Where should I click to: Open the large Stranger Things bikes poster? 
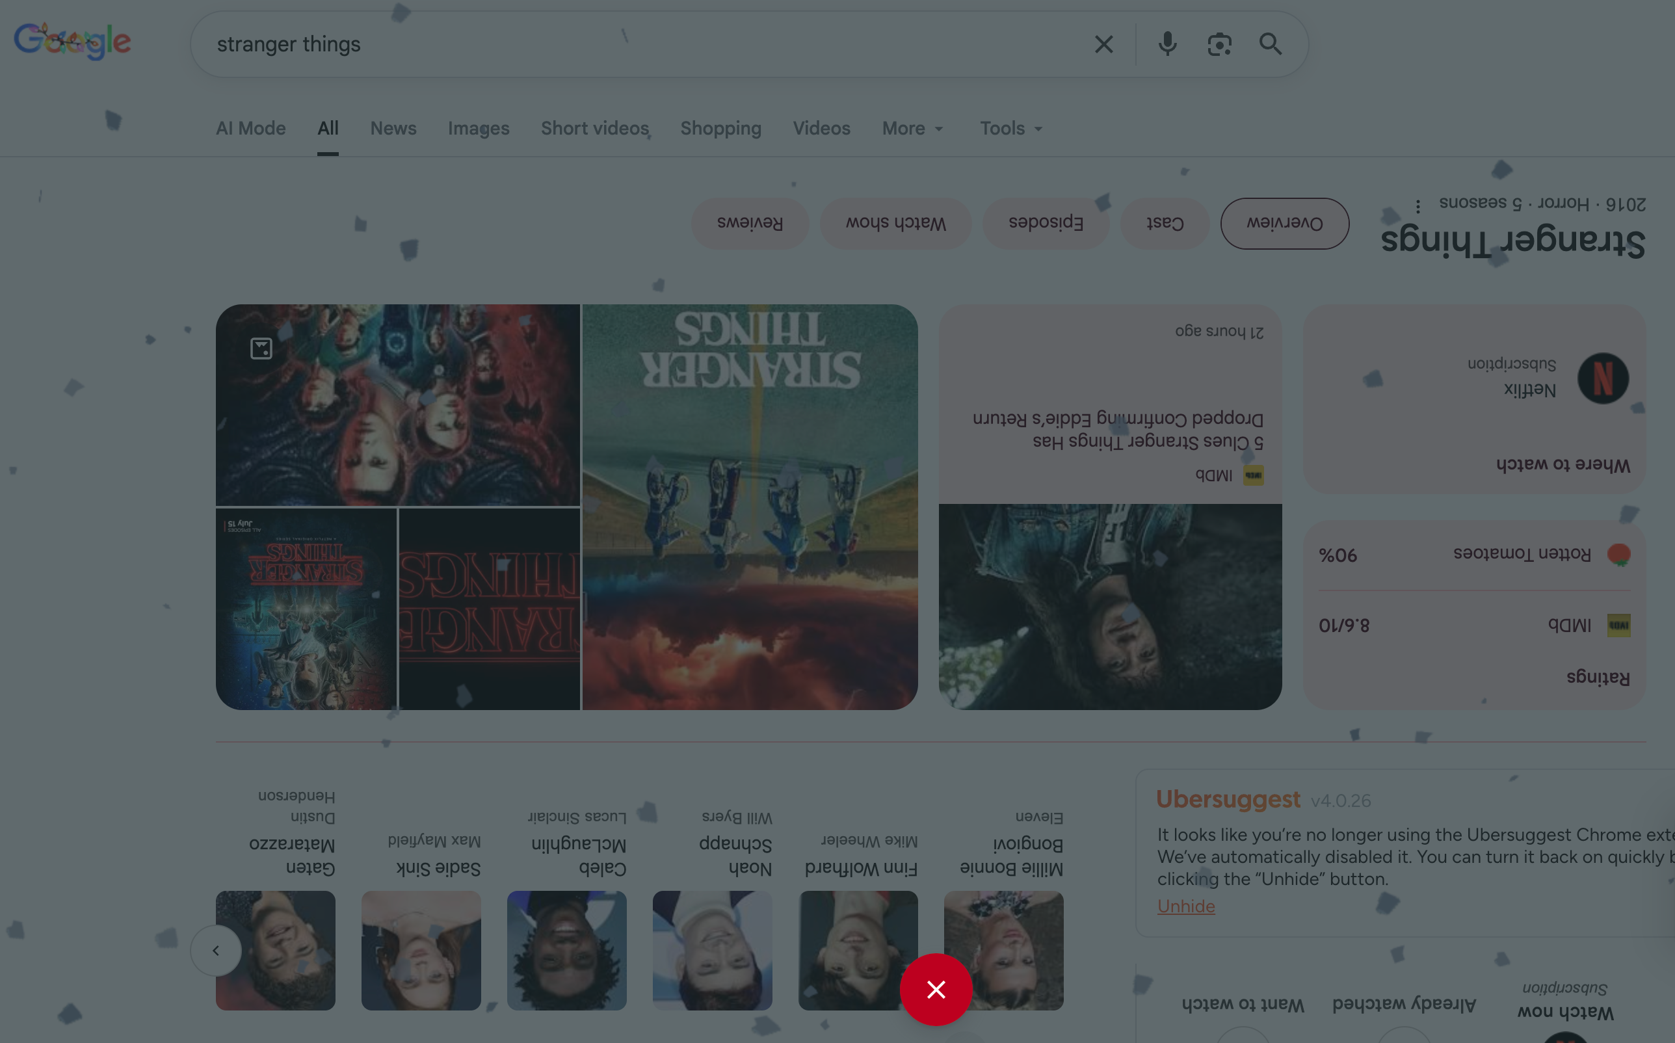click(x=750, y=507)
